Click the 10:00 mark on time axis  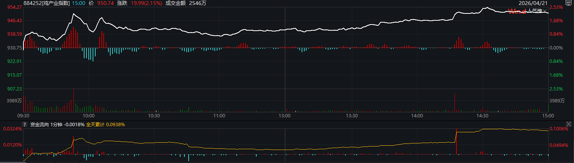[88, 115]
